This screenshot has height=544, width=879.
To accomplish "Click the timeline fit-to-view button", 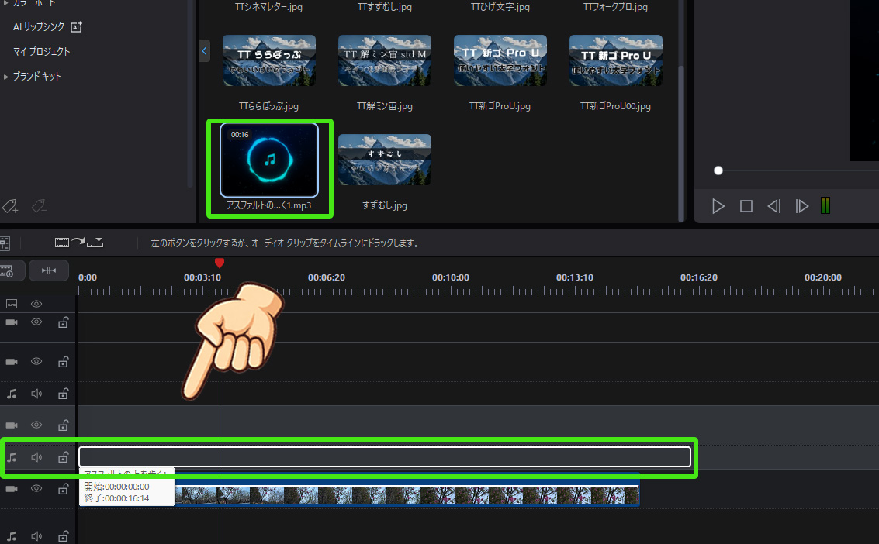I will pos(49,270).
